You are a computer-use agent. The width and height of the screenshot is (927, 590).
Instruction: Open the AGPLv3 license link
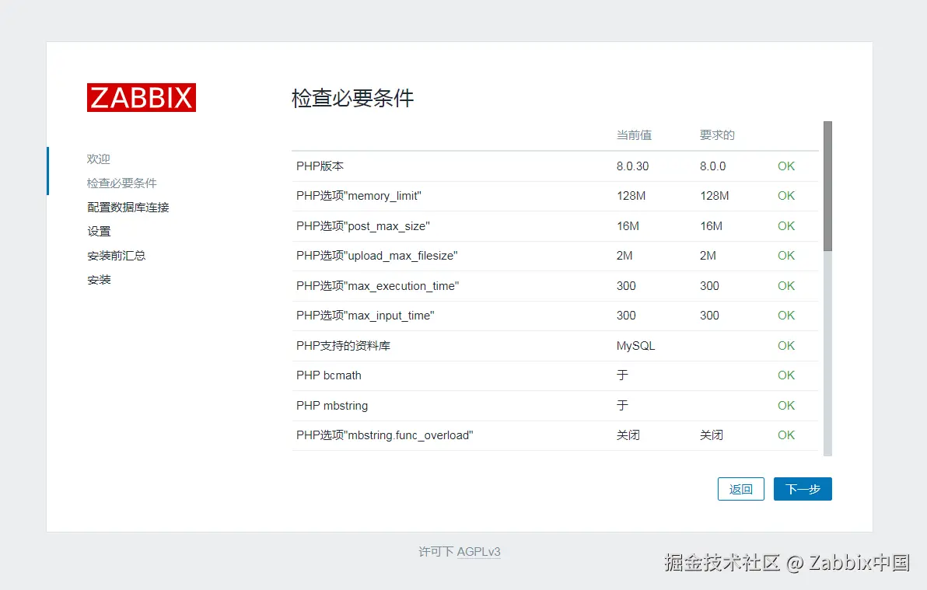click(x=478, y=552)
